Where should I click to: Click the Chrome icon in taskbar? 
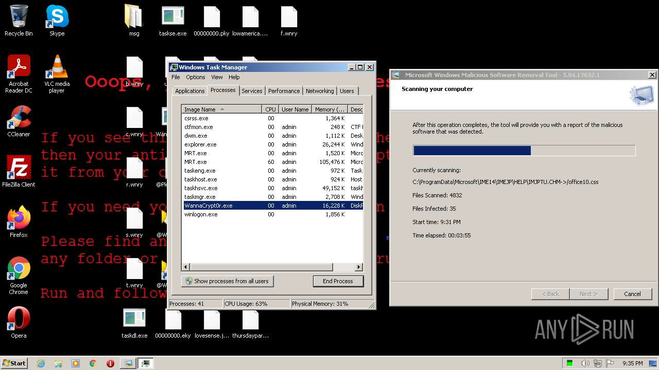point(93,363)
